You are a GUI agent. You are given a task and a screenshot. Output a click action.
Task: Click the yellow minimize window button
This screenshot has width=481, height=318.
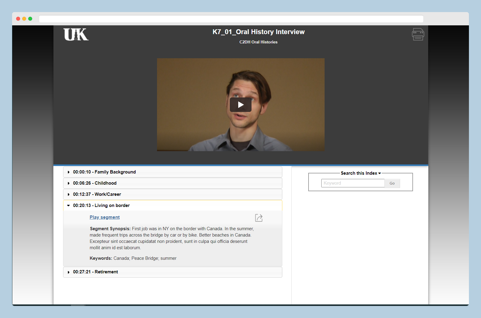tap(24, 19)
